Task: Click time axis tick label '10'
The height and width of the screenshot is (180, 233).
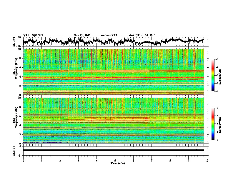Action: (207, 161)
